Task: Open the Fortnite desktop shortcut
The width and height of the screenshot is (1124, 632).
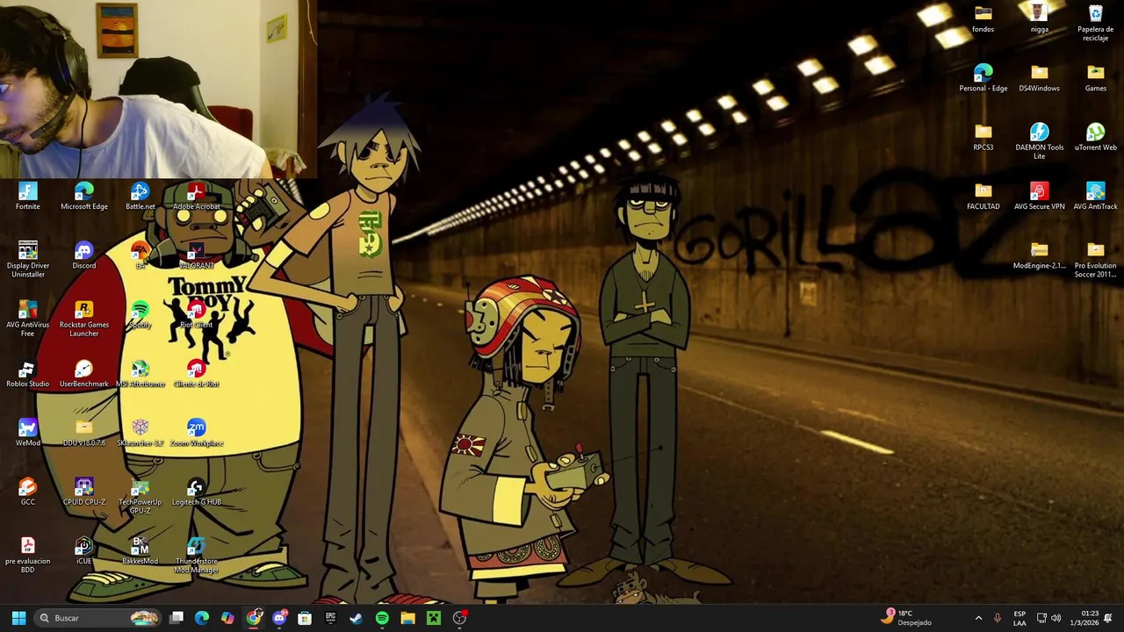Action: point(28,197)
